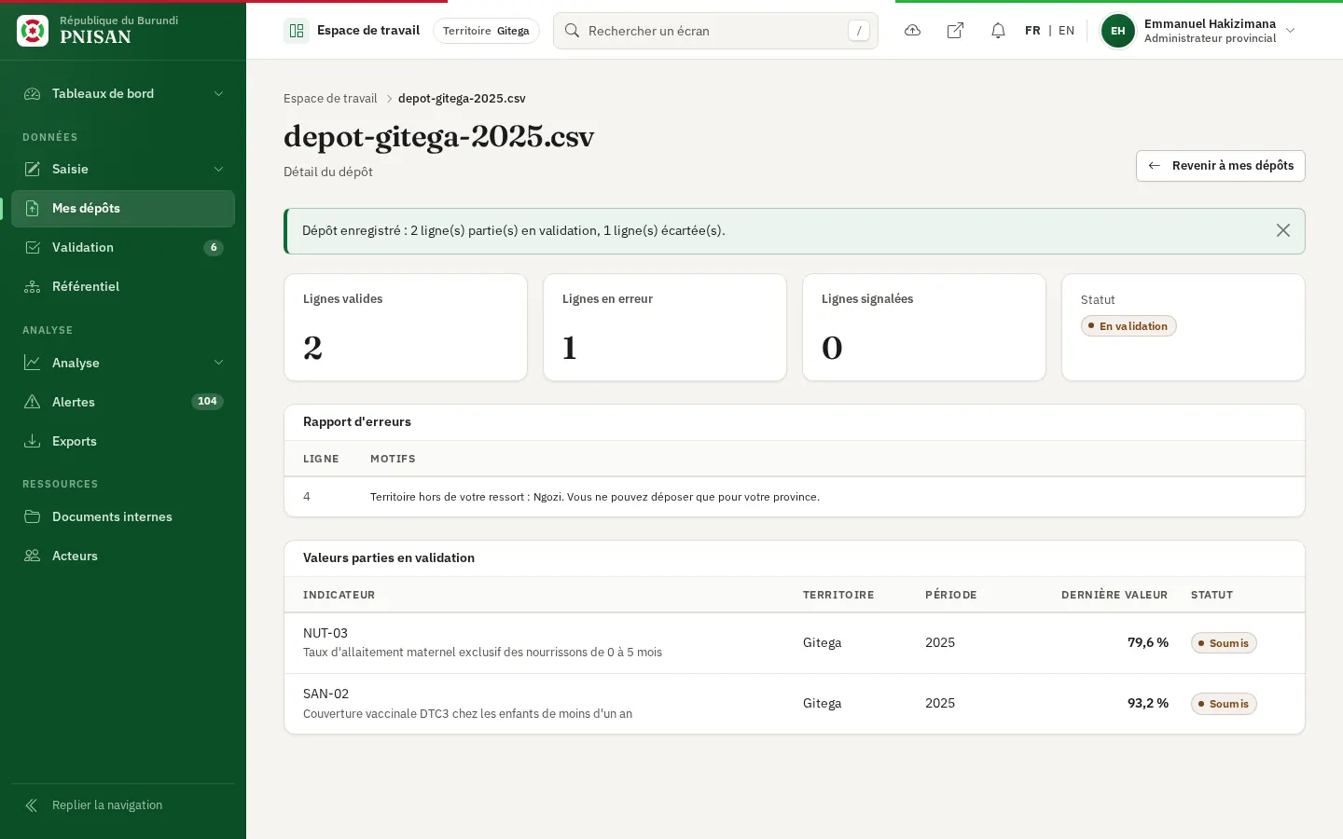Screen dimensions: 1343x839
Task: Expand the Analyse submenu
Action: click(x=123, y=363)
